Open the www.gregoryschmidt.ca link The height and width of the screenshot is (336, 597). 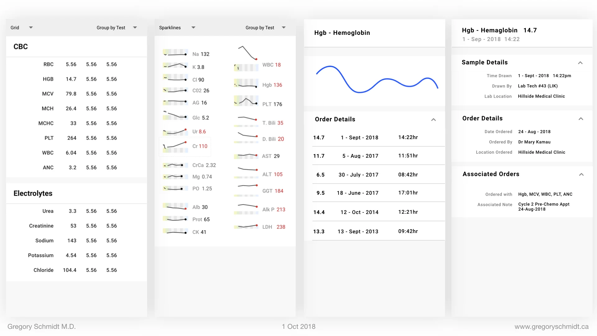point(553,326)
